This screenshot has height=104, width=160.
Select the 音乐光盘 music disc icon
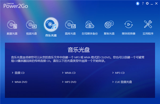click(x=51, y=24)
